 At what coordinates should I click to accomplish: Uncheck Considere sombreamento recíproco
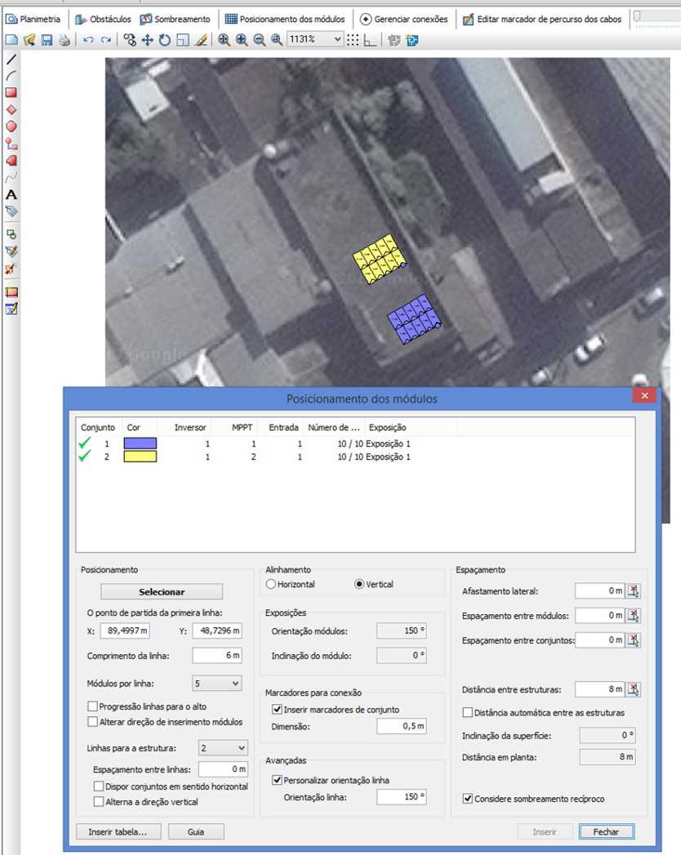[x=468, y=799]
